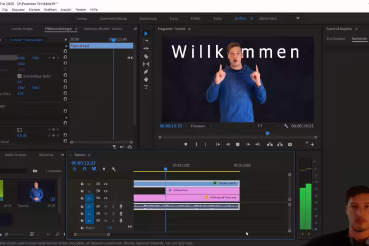Open the Effekteinstellungen panel menu

tap(76, 29)
